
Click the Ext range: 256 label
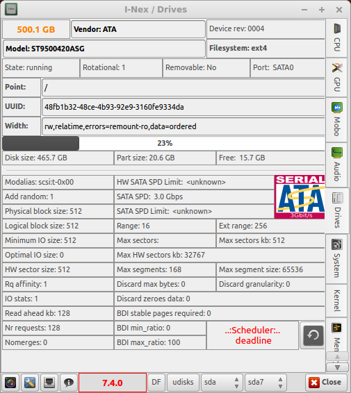click(270, 226)
